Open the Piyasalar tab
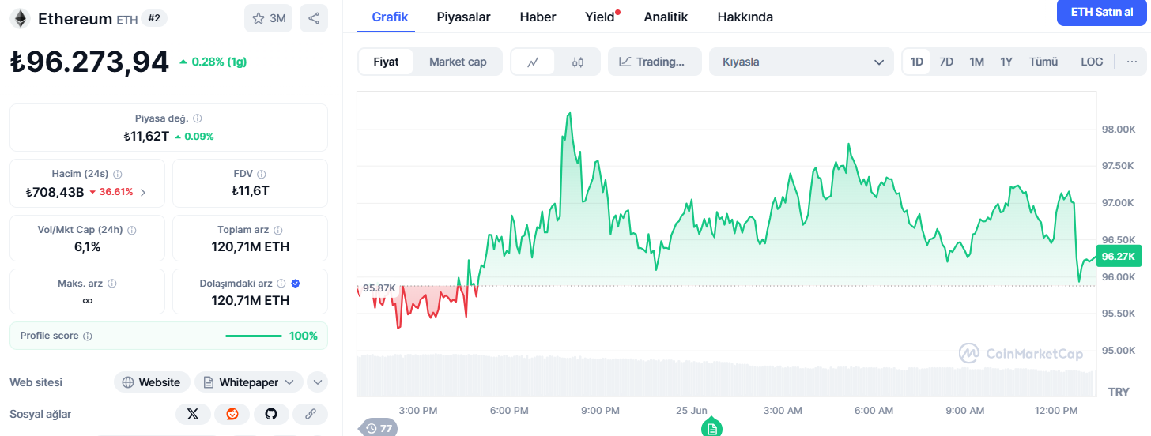Viewport: 1151px width, 436px height. 463,17
